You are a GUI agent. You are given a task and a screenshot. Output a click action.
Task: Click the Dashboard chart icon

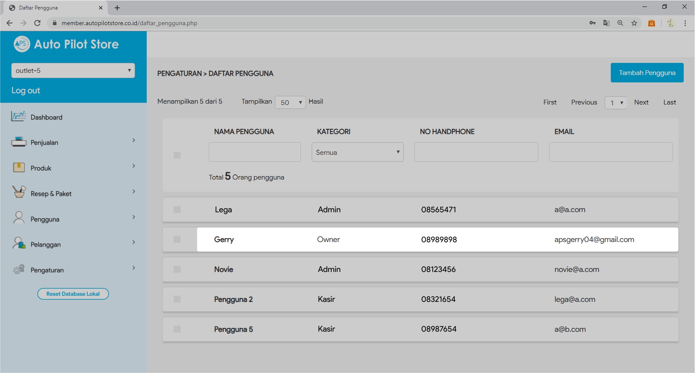[x=19, y=117]
